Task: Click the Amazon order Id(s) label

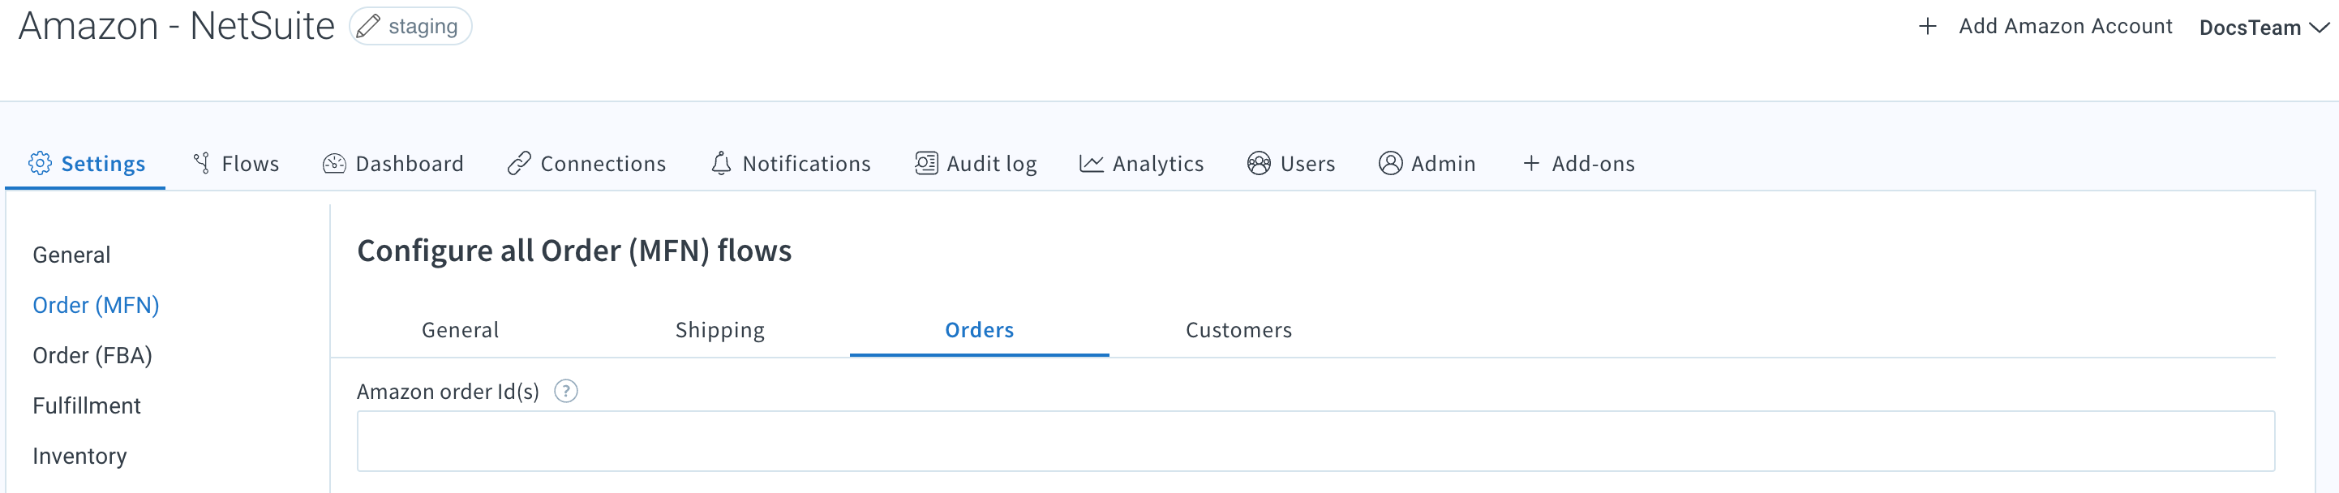Action: 448,392
